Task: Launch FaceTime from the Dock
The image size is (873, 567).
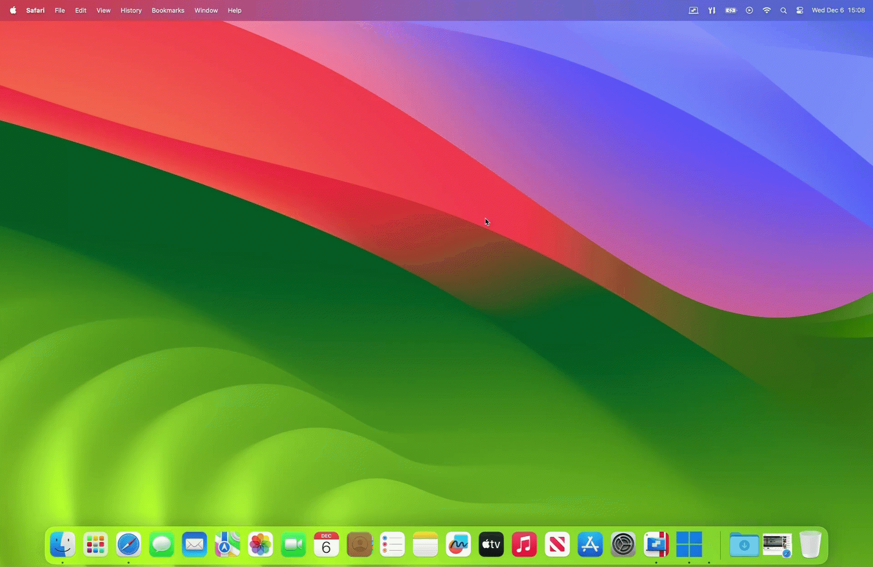Action: (x=293, y=544)
